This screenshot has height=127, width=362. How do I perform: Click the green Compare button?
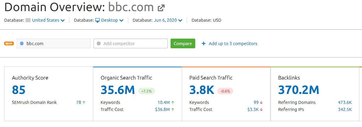click(x=183, y=43)
